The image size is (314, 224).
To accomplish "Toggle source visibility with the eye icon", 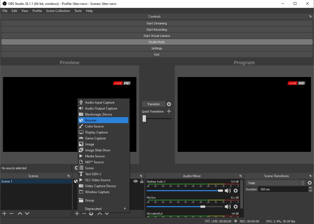I will [136, 181].
